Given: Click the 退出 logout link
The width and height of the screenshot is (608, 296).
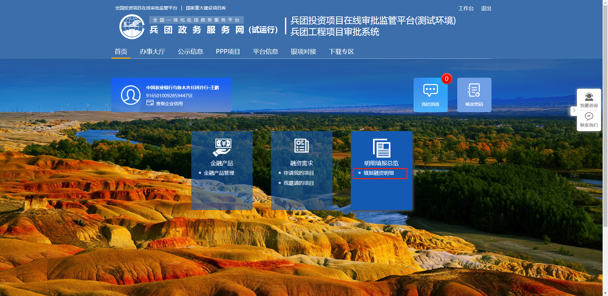Looking at the screenshot, I should tap(486, 9).
